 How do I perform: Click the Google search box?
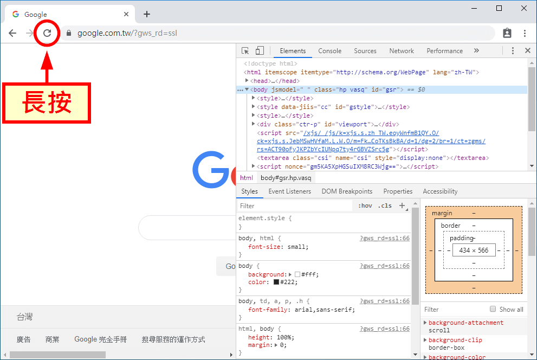pos(187,228)
